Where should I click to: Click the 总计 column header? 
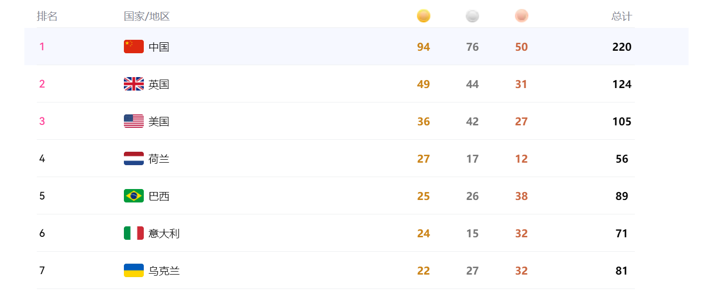point(621,16)
